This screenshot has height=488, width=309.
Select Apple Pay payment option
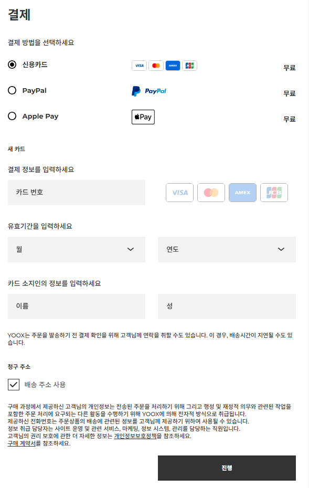[x=12, y=116]
